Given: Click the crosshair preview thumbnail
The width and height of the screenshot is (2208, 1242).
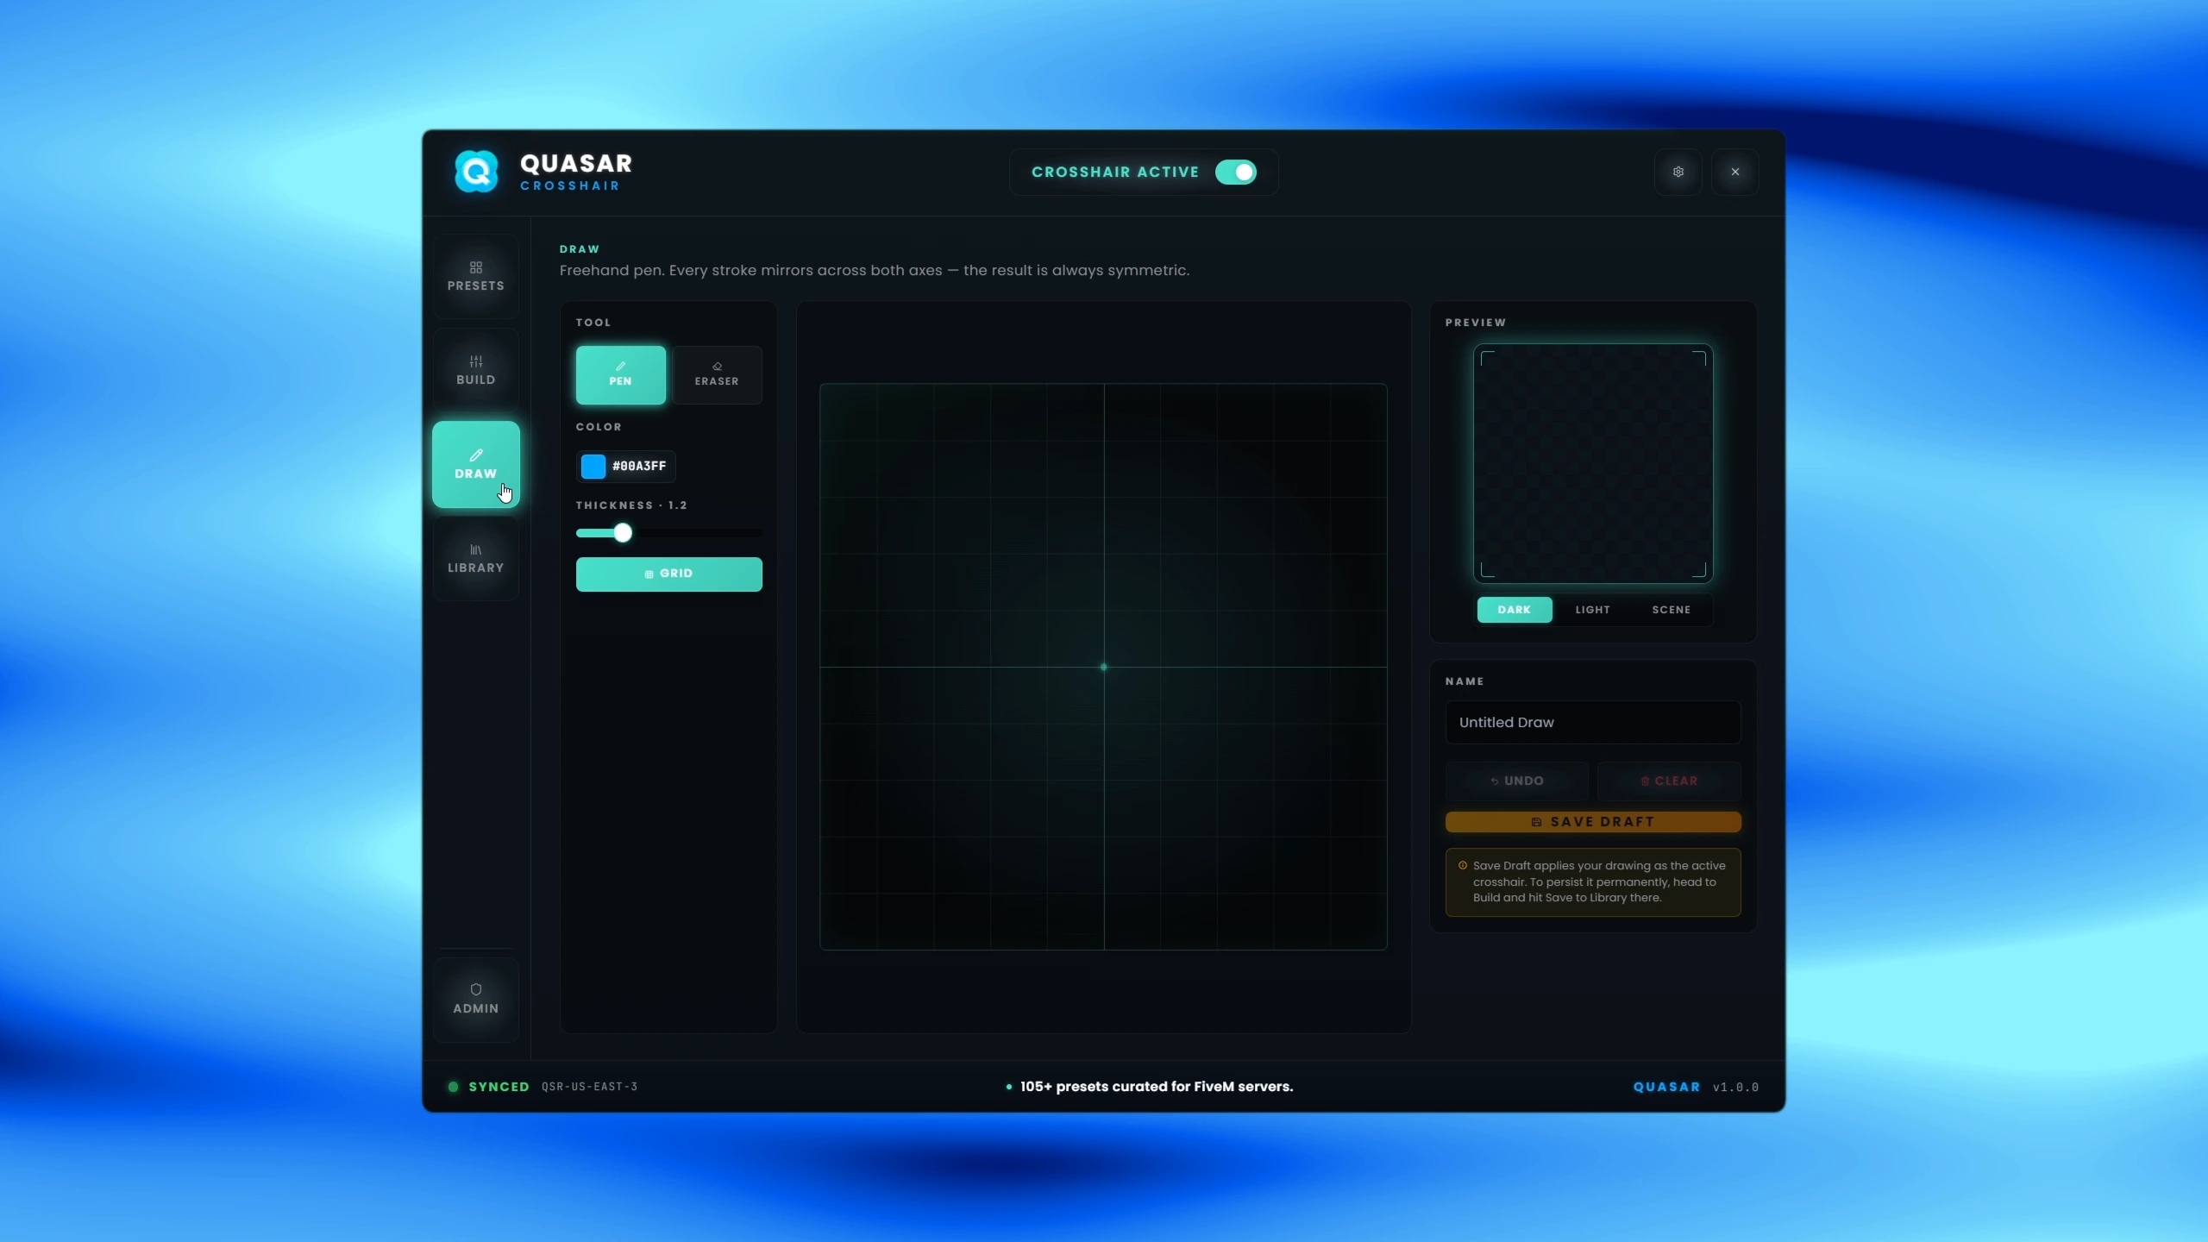Looking at the screenshot, I should pos(1593,464).
